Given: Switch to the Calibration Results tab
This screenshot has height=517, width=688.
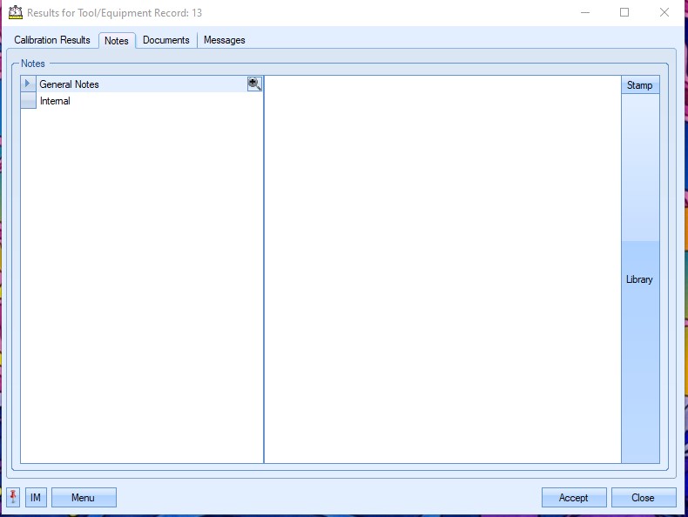Looking at the screenshot, I should click(52, 40).
